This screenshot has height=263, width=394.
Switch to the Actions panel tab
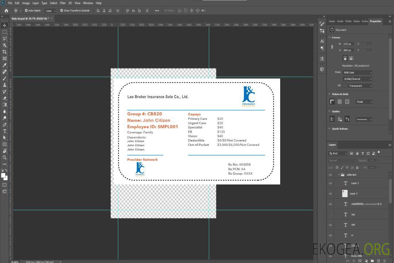pos(364,21)
